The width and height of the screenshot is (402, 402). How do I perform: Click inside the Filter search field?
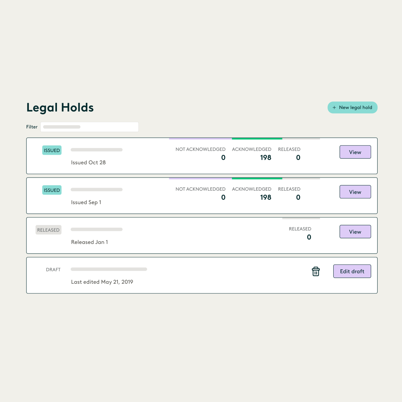(89, 127)
